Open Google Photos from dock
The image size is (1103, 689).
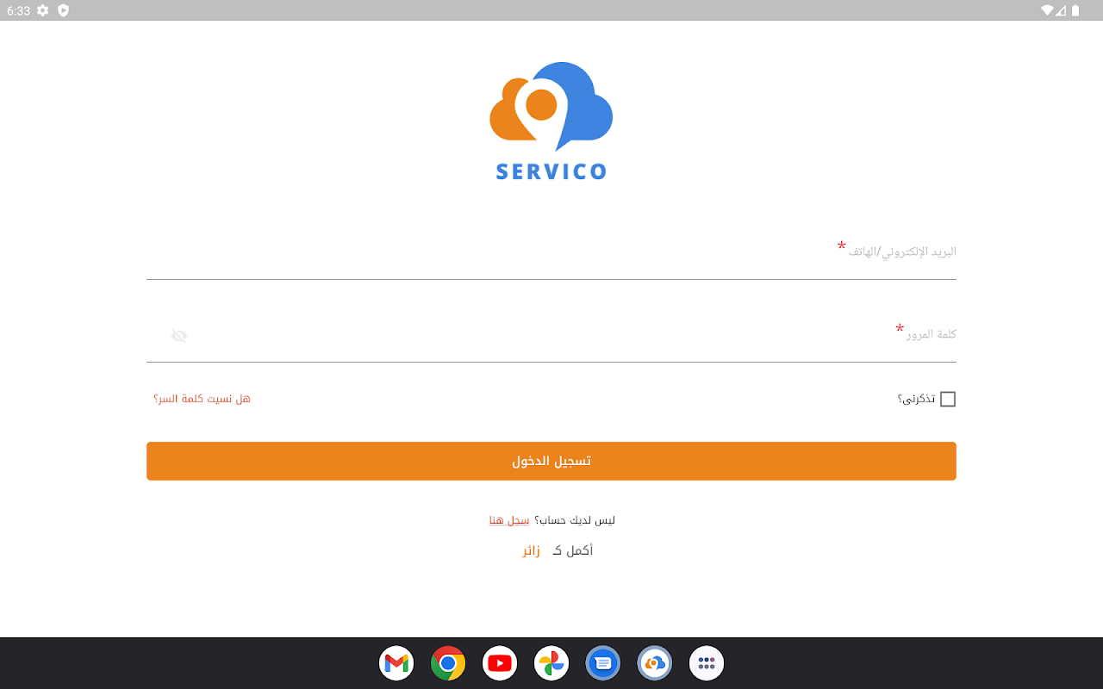(551, 663)
